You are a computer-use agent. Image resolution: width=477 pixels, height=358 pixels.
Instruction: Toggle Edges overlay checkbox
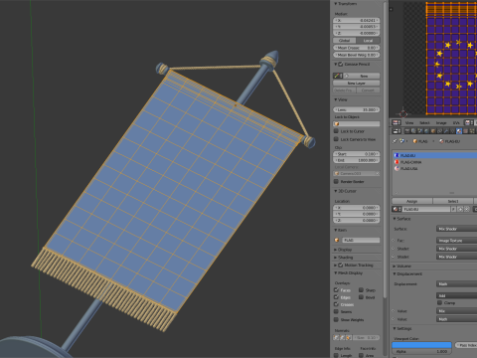336,297
